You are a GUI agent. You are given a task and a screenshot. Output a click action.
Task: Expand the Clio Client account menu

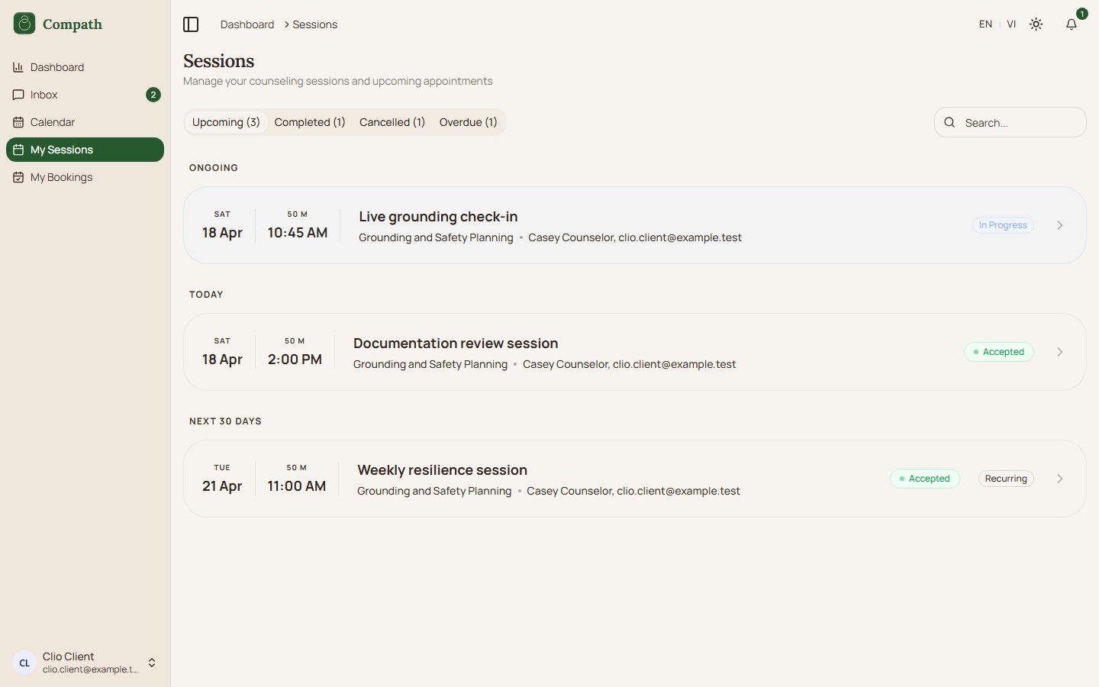pos(152,663)
